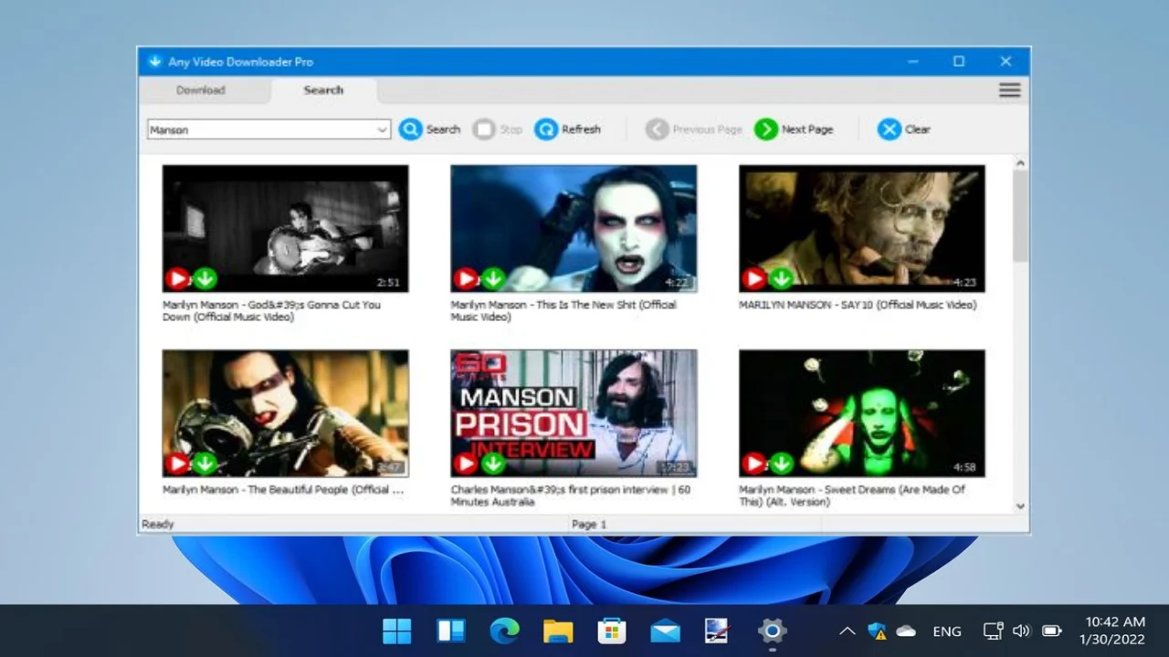Download This Is The New Shit video
Viewport: 1169px width, 657px height.
pyautogui.click(x=493, y=278)
